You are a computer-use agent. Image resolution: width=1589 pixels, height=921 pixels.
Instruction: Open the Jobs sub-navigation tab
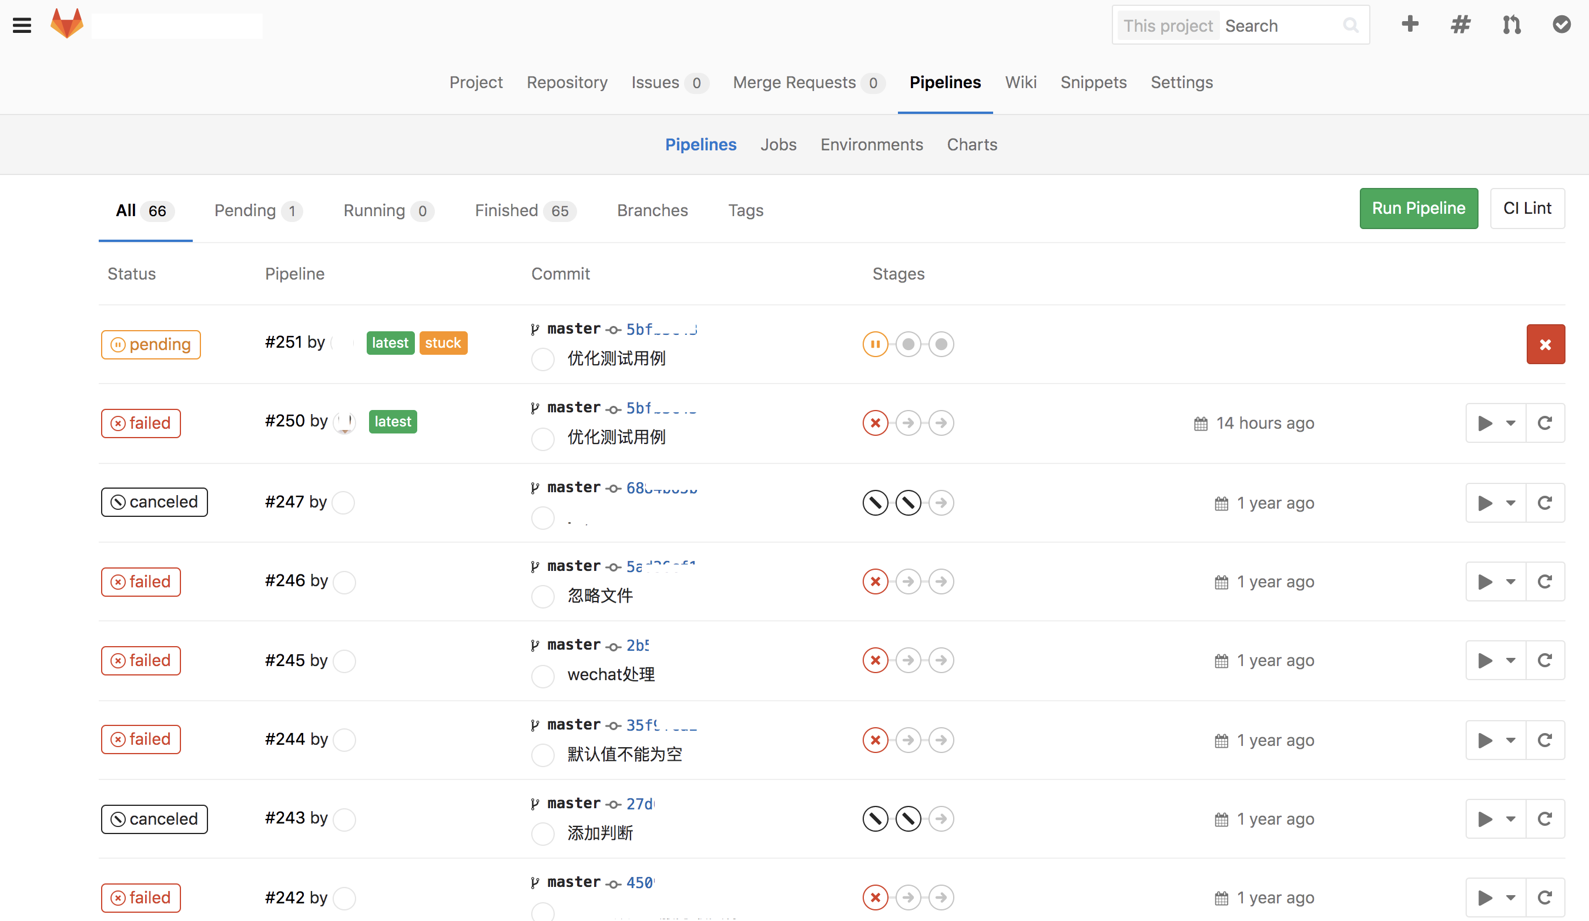778,144
